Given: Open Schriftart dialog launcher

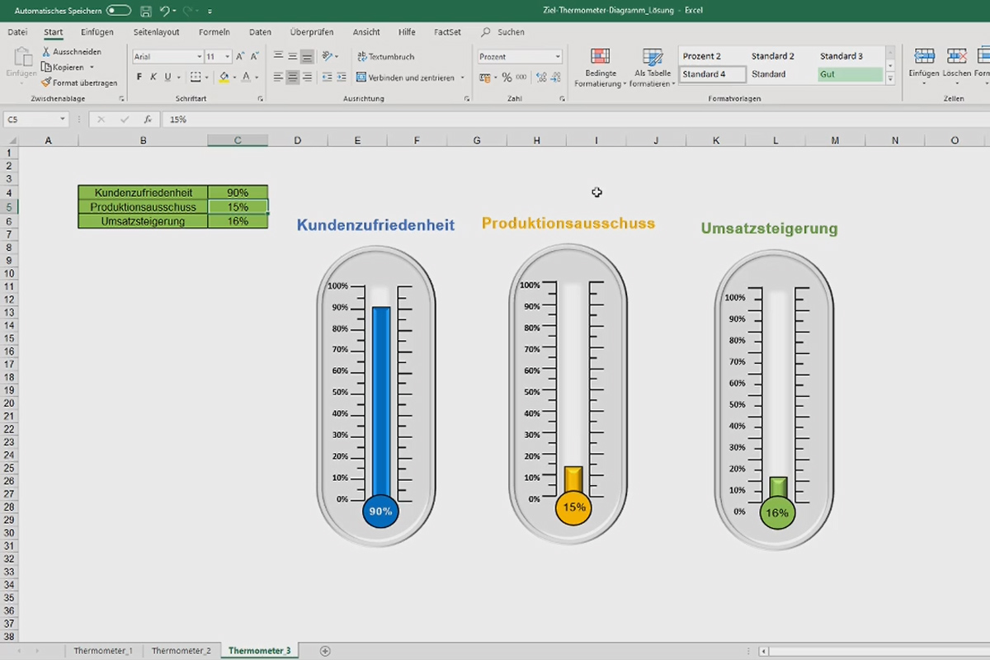Looking at the screenshot, I should click(261, 99).
